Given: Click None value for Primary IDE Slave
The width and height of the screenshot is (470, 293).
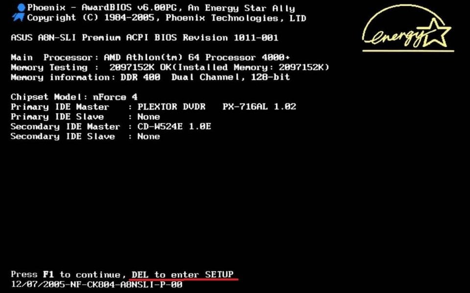Looking at the screenshot, I should [148, 117].
